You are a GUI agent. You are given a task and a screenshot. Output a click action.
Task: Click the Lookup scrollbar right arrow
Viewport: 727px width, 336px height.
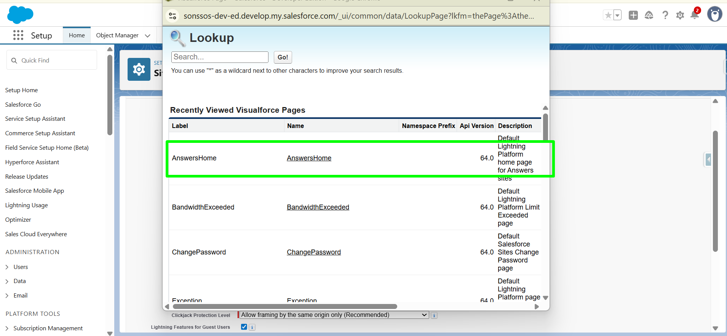(537, 307)
